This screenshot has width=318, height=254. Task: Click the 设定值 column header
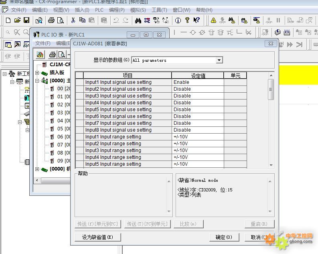(x=198, y=75)
